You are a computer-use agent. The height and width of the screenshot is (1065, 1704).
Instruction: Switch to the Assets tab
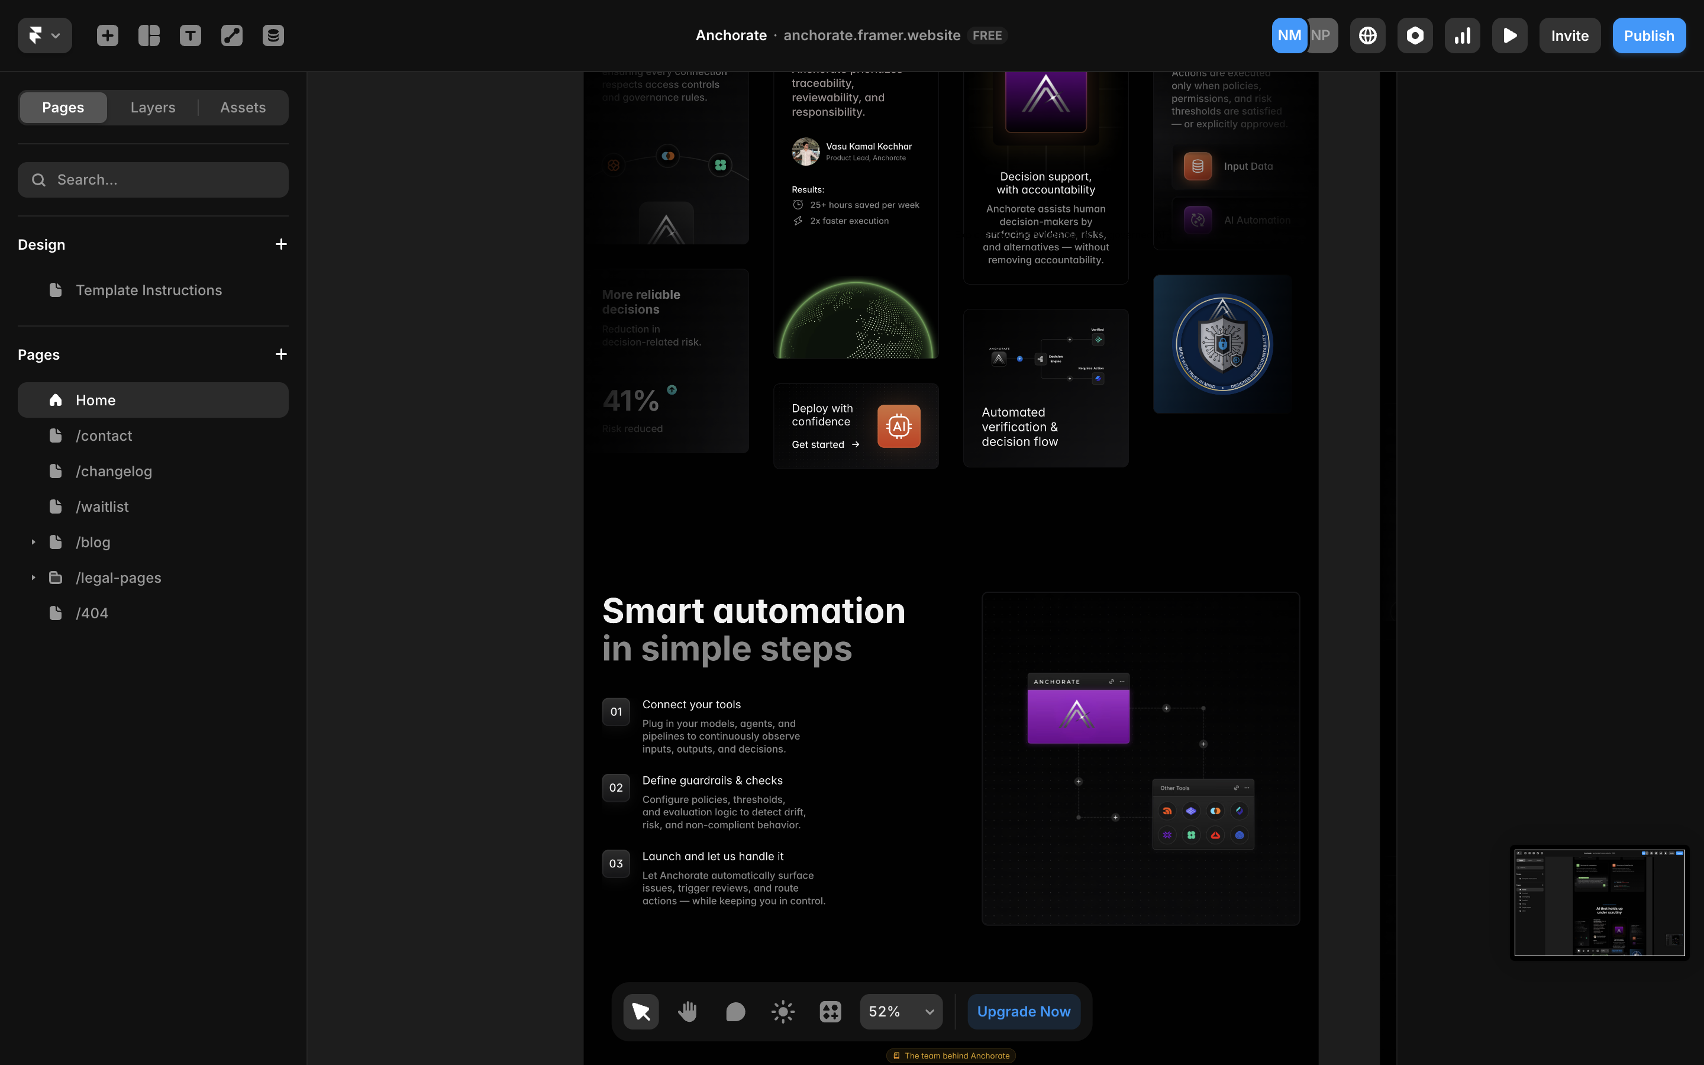[243, 107]
